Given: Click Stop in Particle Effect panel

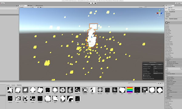Looking at the screenshot, I should tap(160, 65).
